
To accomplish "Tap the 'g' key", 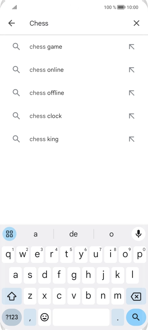I will point(74,275).
